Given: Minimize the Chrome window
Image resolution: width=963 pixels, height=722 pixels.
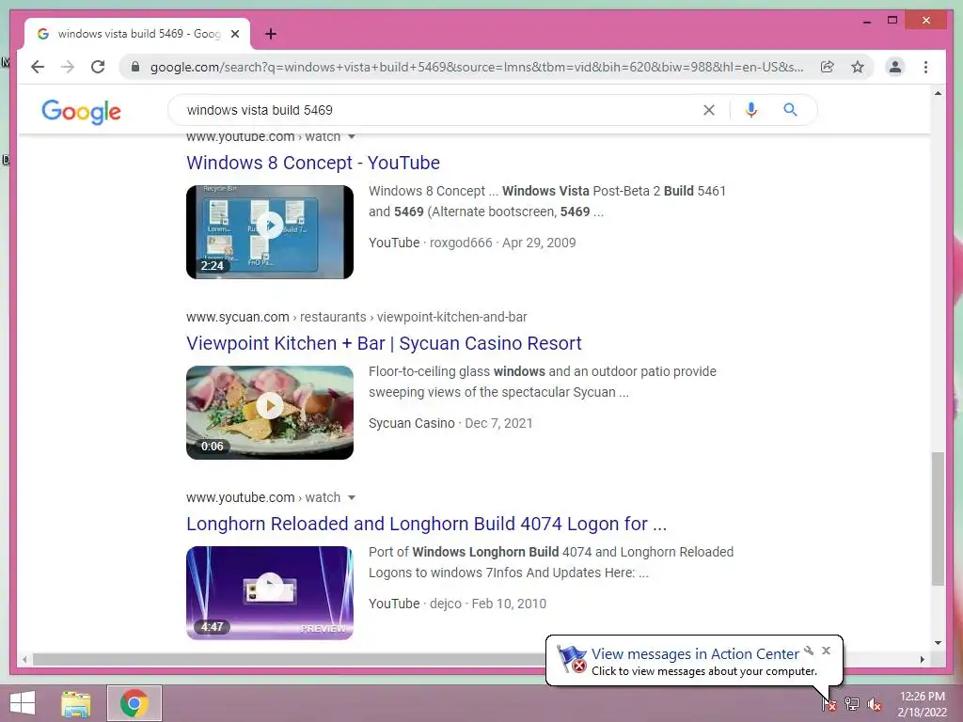Looking at the screenshot, I should (x=866, y=21).
